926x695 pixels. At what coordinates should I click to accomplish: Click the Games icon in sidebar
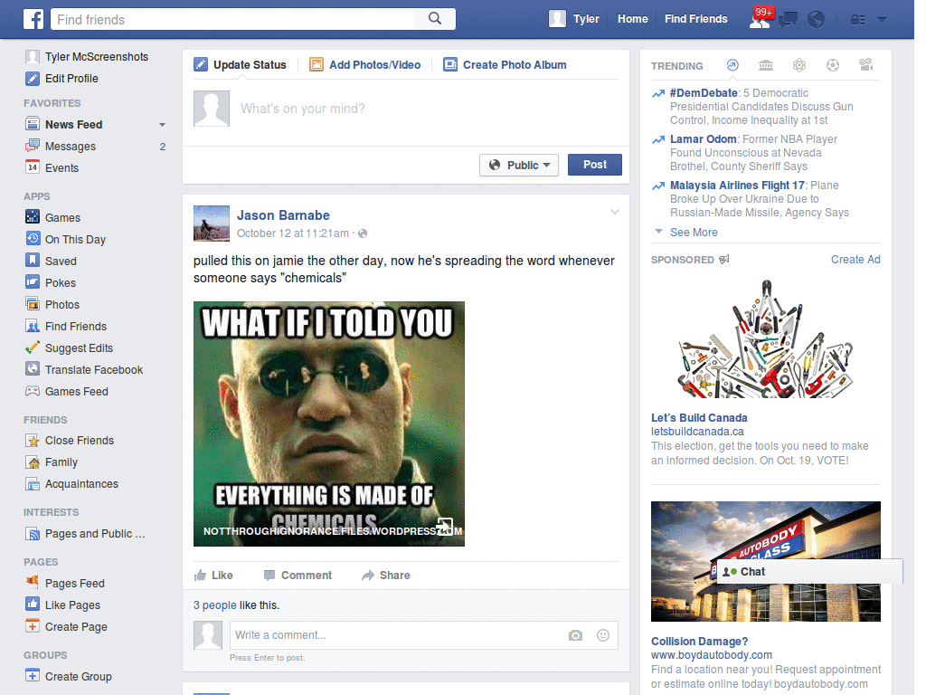[x=33, y=217]
